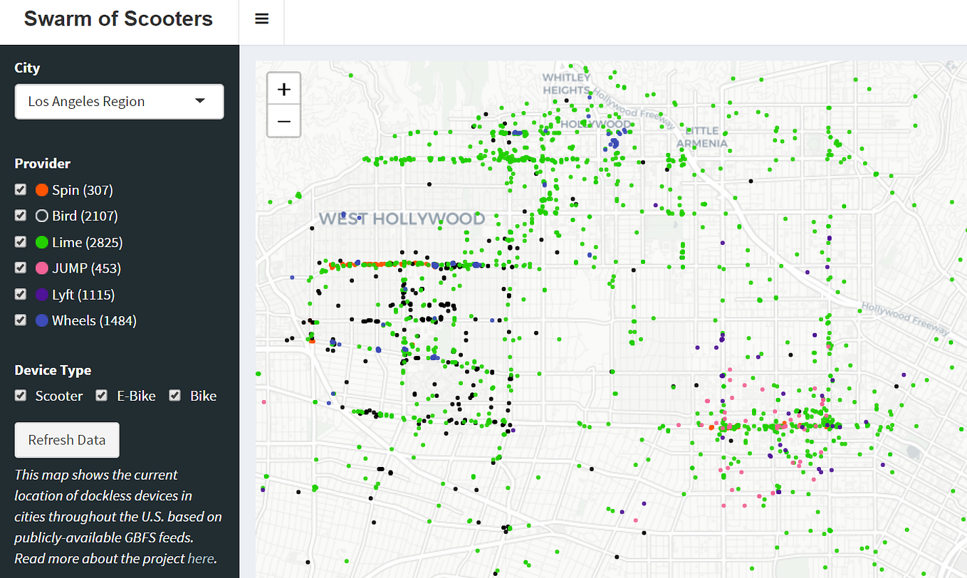Image resolution: width=967 pixels, height=578 pixels.
Task: Disable the Scooter device type filter
Action: point(20,395)
